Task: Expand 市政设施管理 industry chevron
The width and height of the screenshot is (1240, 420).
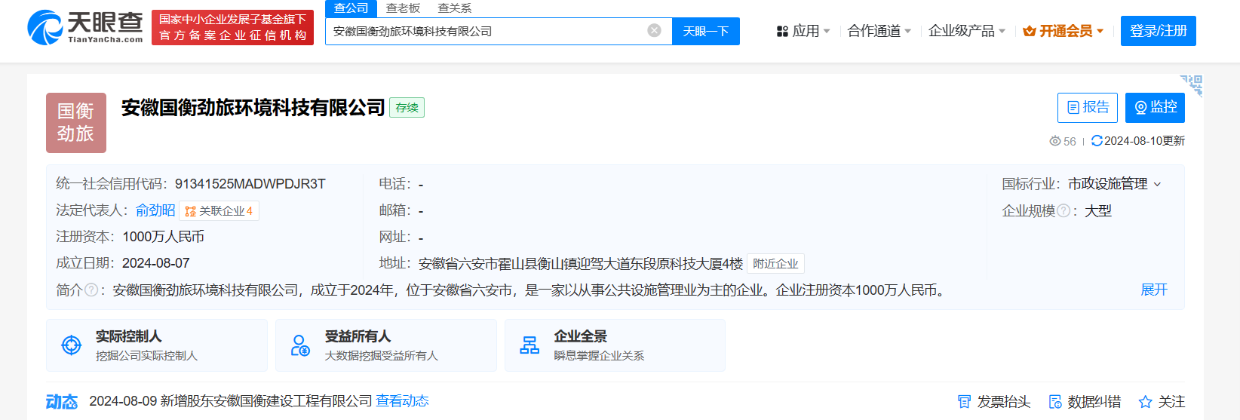Action: point(1158,185)
